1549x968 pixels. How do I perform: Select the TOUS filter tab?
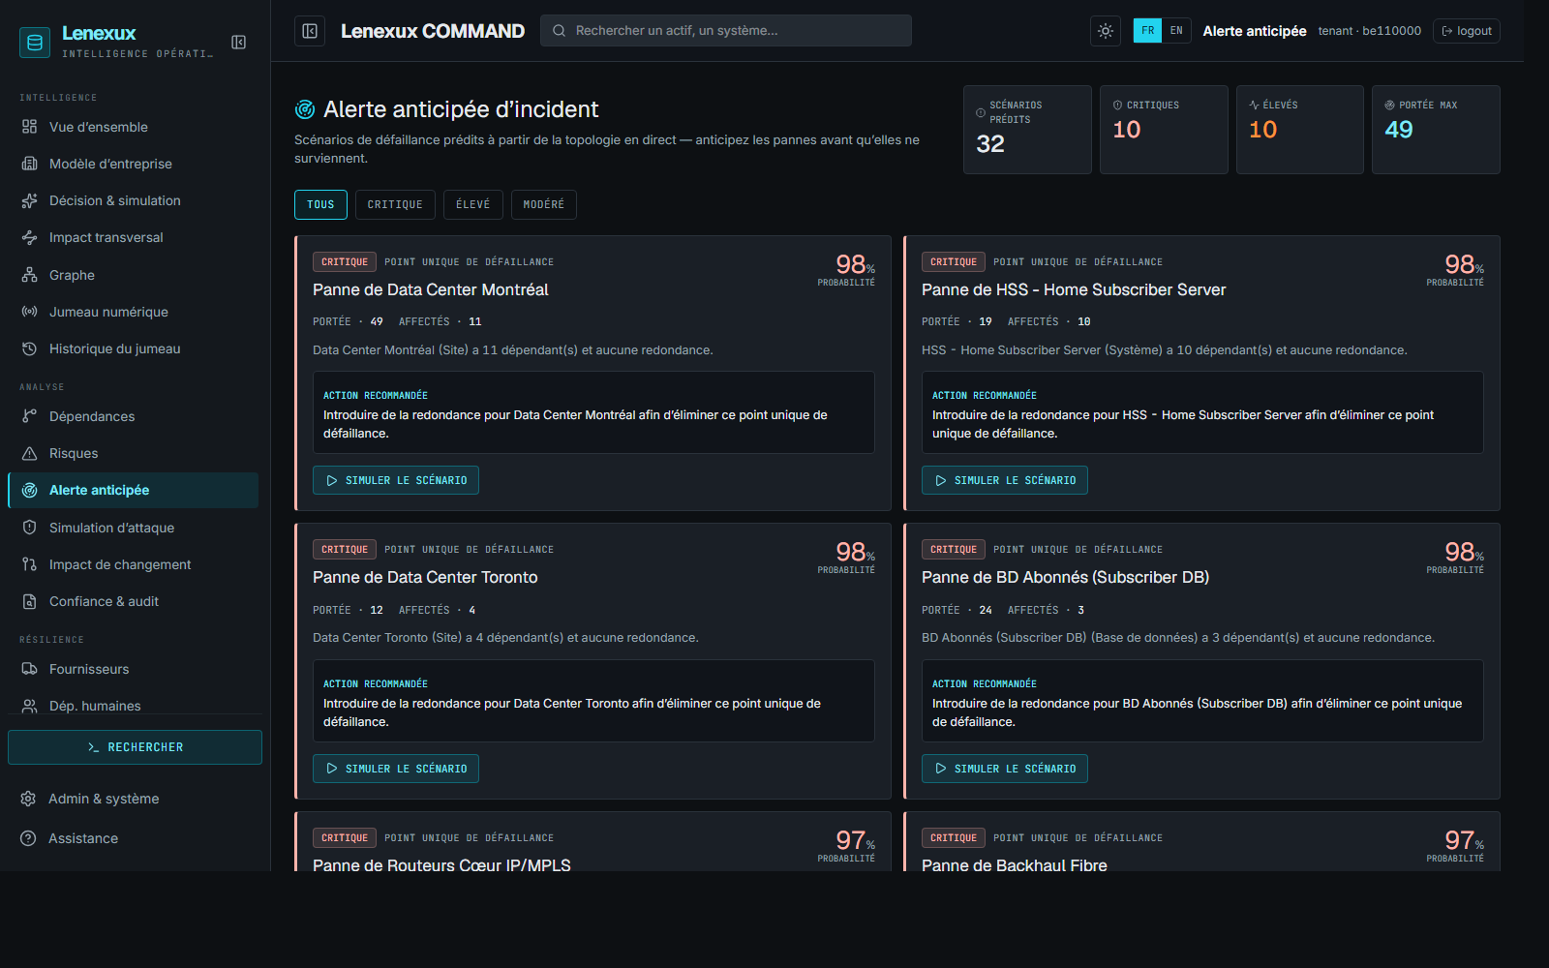320,204
